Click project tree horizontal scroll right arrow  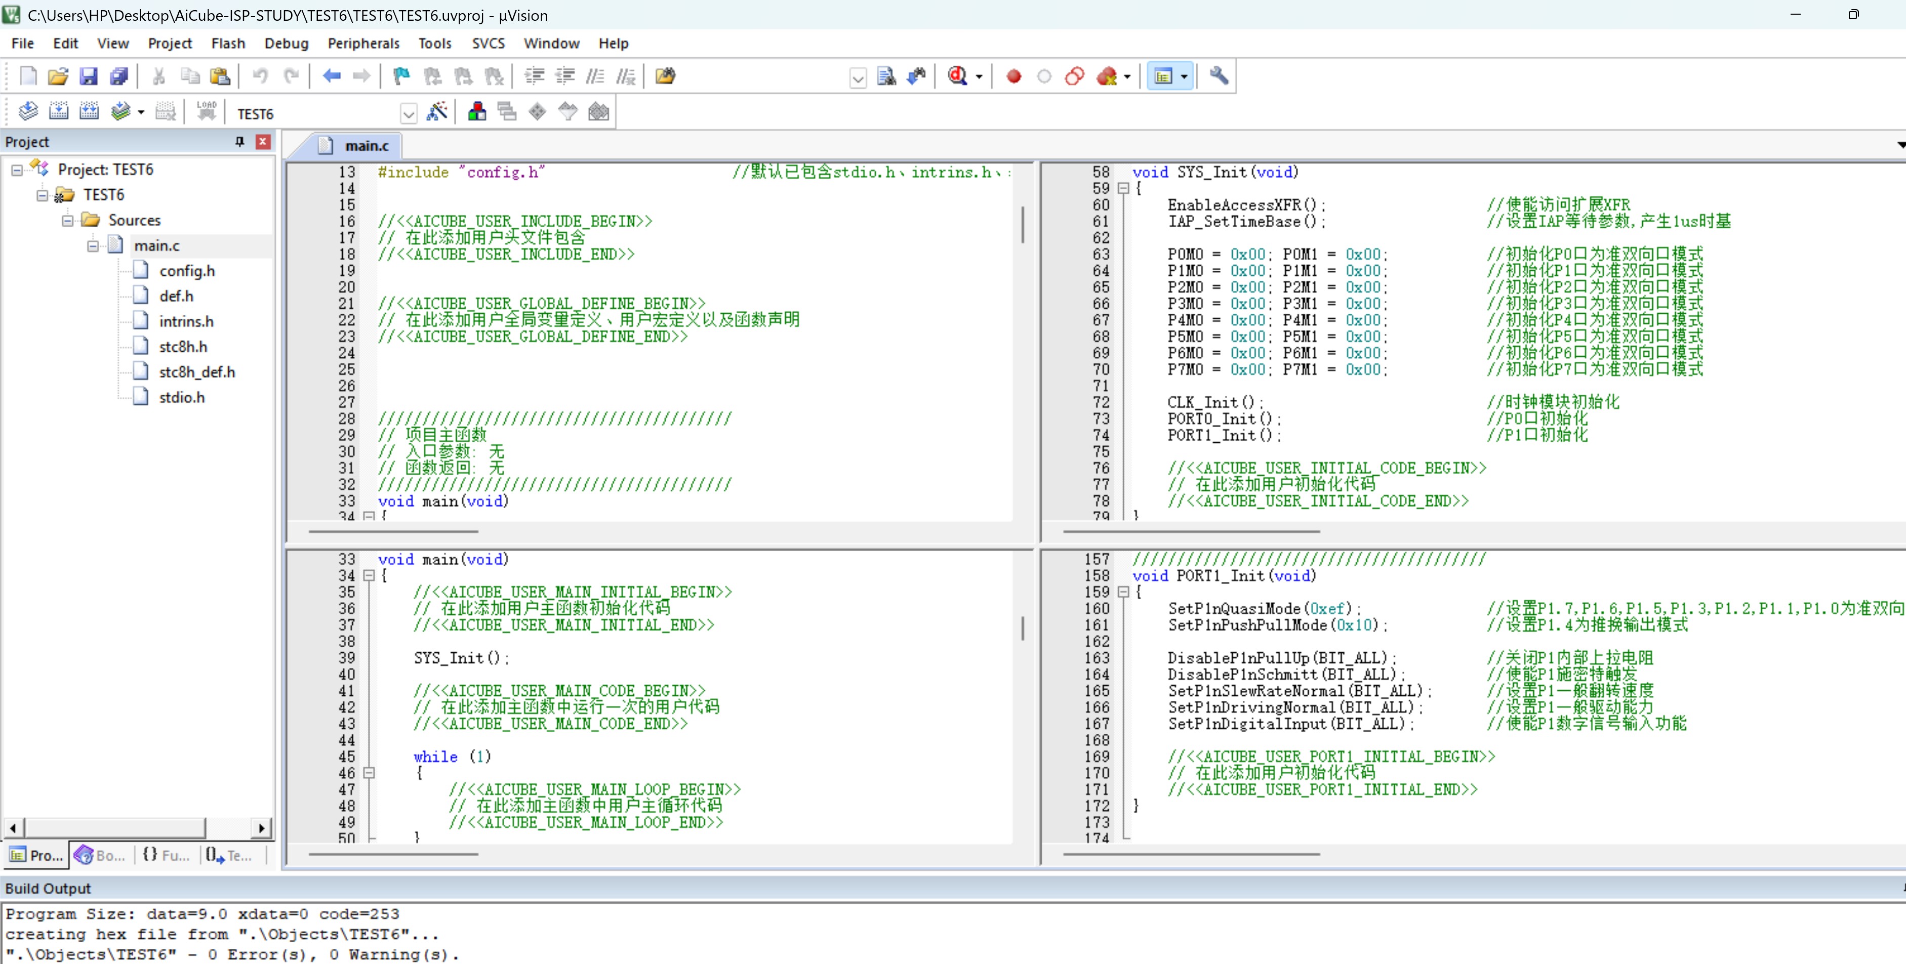point(262,828)
